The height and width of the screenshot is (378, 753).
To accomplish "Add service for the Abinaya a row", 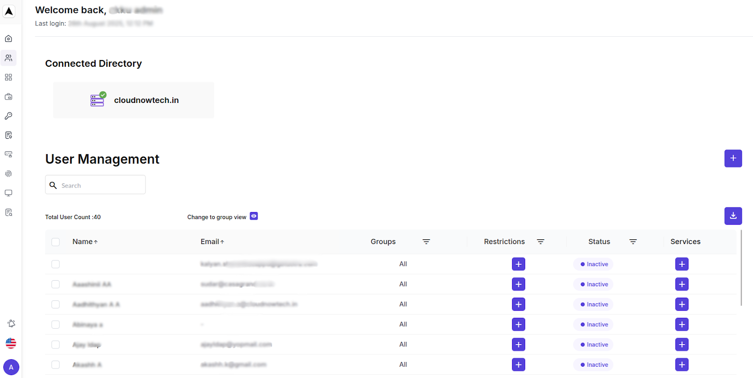I will tap(682, 324).
